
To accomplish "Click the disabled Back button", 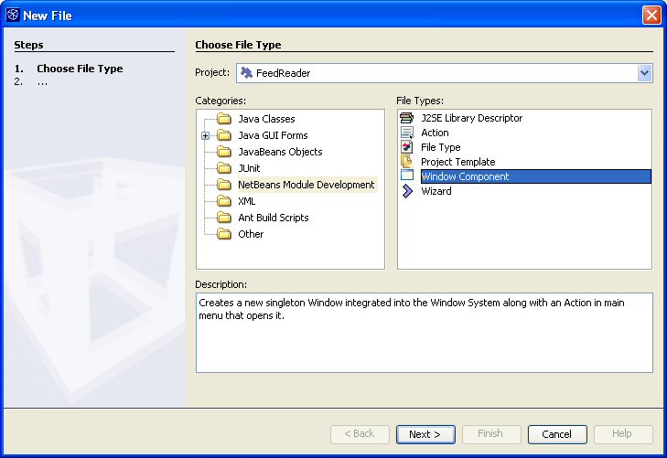I will click(x=360, y=434).
